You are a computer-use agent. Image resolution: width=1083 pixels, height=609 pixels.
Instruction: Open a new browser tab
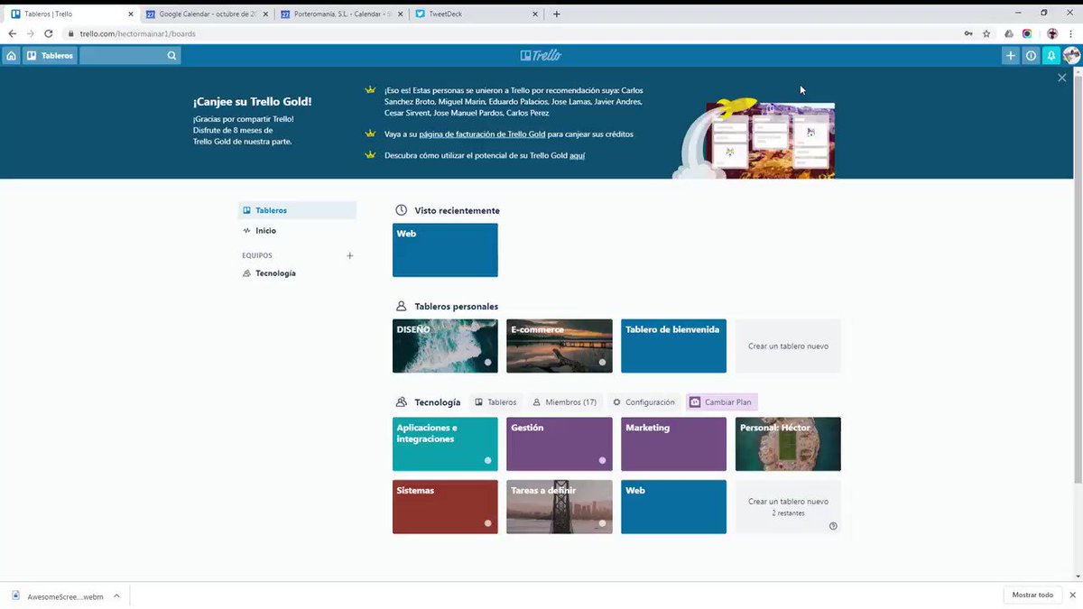click(557, 14)
